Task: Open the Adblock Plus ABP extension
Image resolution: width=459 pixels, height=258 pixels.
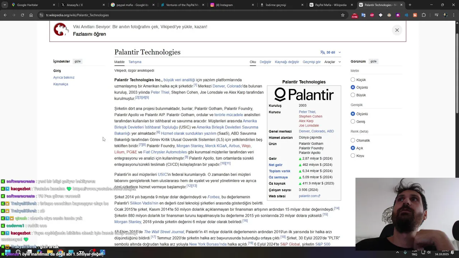Action: pyautogui.click(x=372, y=15)
